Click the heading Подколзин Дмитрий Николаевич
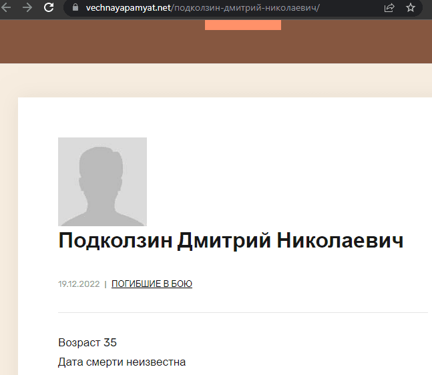 [x=231, y=241]
